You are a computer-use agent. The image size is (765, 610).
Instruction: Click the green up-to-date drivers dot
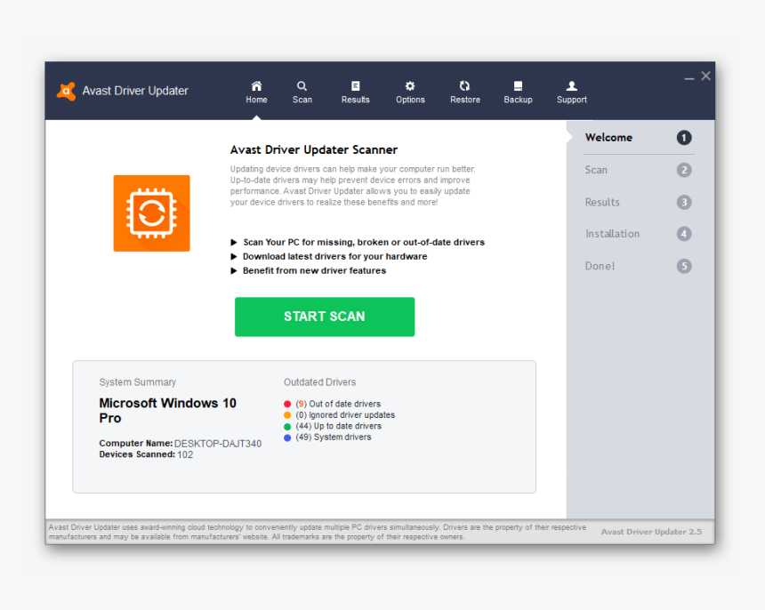tap(287, 426)
